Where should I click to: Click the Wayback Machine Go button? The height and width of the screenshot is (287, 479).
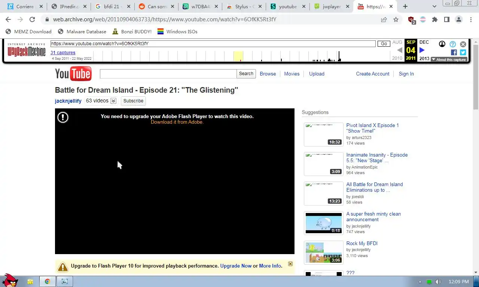click(x=384, y=44)
